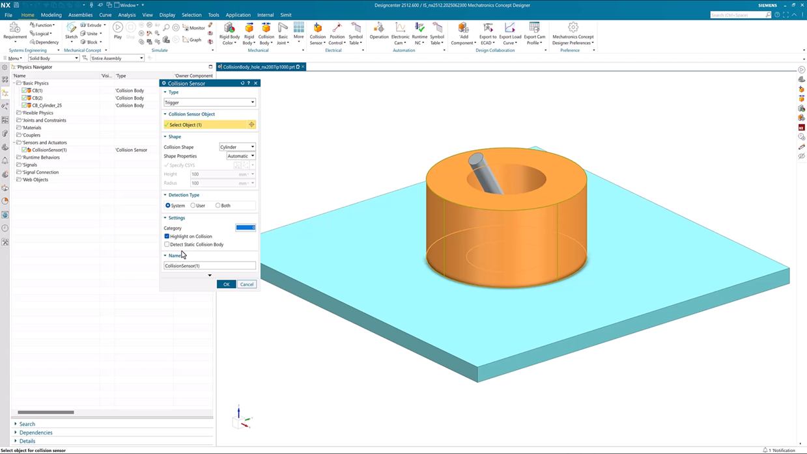Viewport: 807px width, 454px height.
Task: Click the Rigid Body Color icon
Action: point(229,29)
